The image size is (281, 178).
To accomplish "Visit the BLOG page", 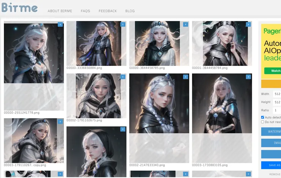I will pos(130,11).
